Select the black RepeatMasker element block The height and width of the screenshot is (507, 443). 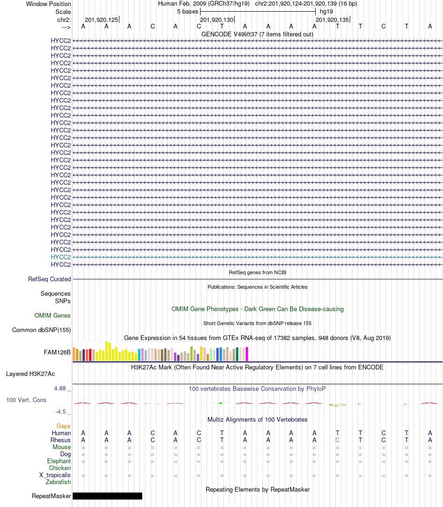point(107,496)
